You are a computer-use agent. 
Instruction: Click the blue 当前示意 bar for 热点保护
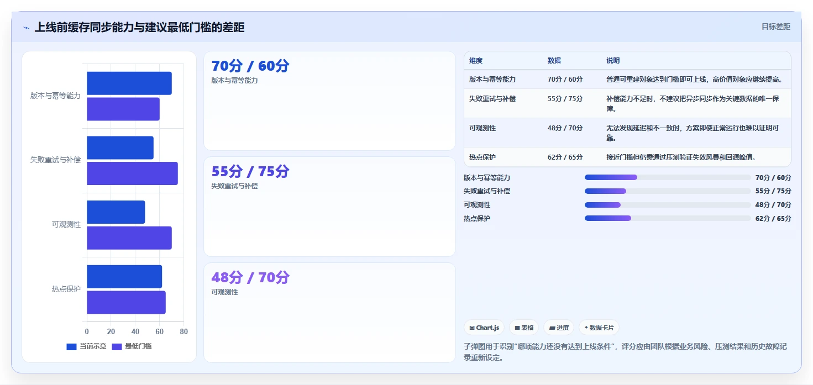124,276
